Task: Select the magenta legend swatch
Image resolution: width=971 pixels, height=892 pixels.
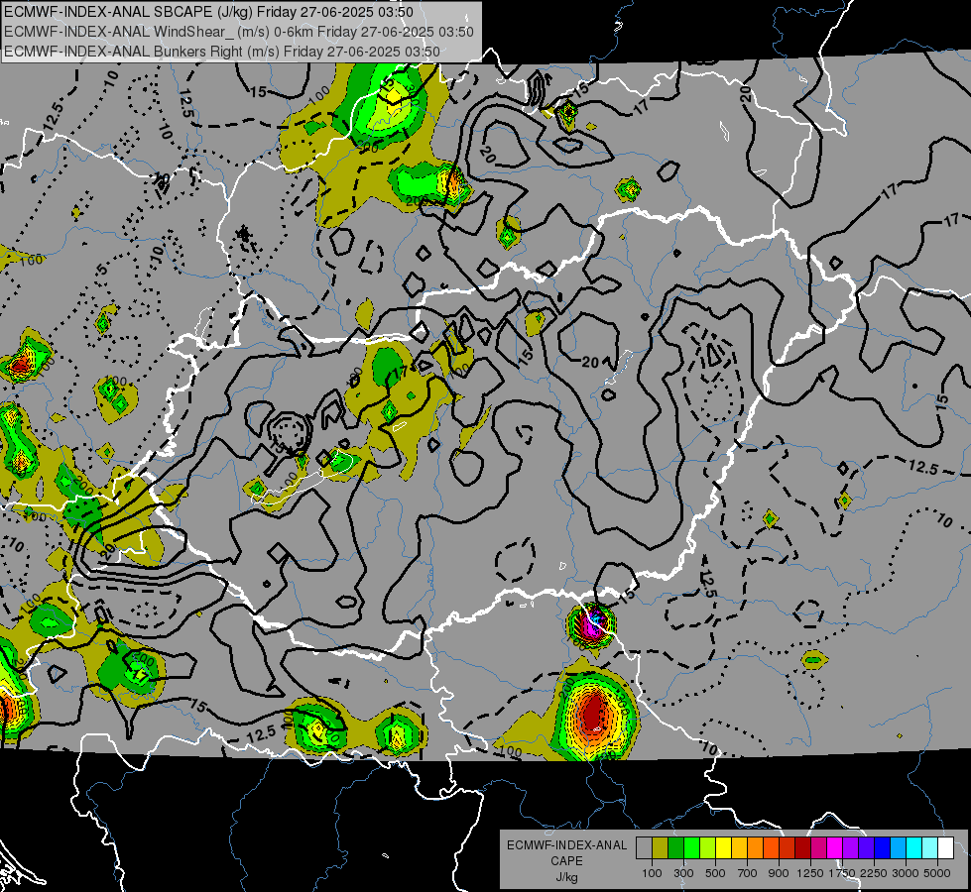Action: pyautogui.click(x=835, y=848)
